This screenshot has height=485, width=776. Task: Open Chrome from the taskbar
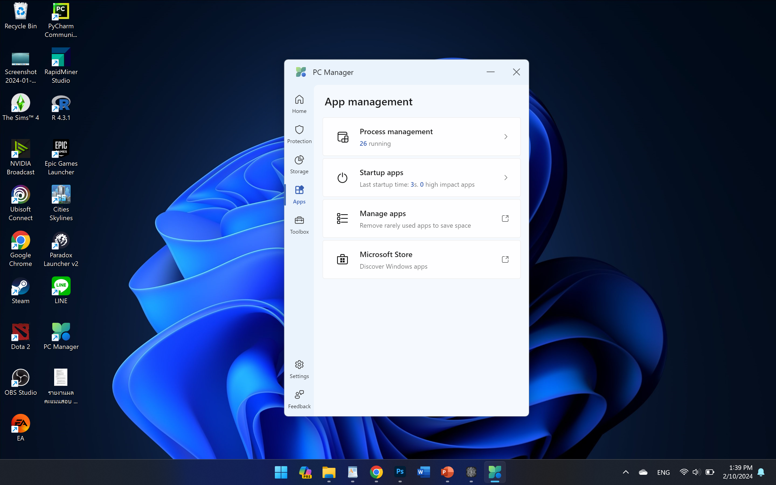pyautogui.click(x=376, y=472)
